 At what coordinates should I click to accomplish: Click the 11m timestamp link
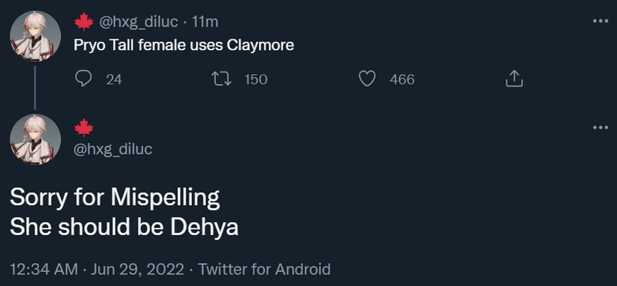(204, 22)
